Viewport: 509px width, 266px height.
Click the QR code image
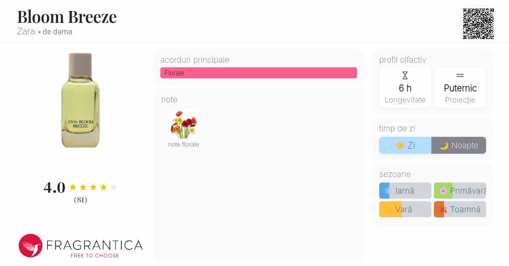pos(478,24)
